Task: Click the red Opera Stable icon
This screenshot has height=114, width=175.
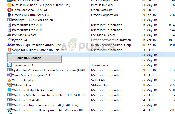Action: tap(9, 10)
